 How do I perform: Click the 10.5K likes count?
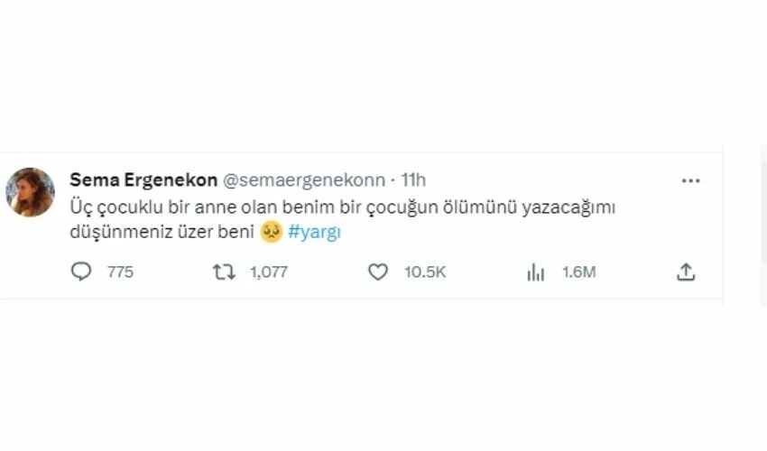coord(425,272)
